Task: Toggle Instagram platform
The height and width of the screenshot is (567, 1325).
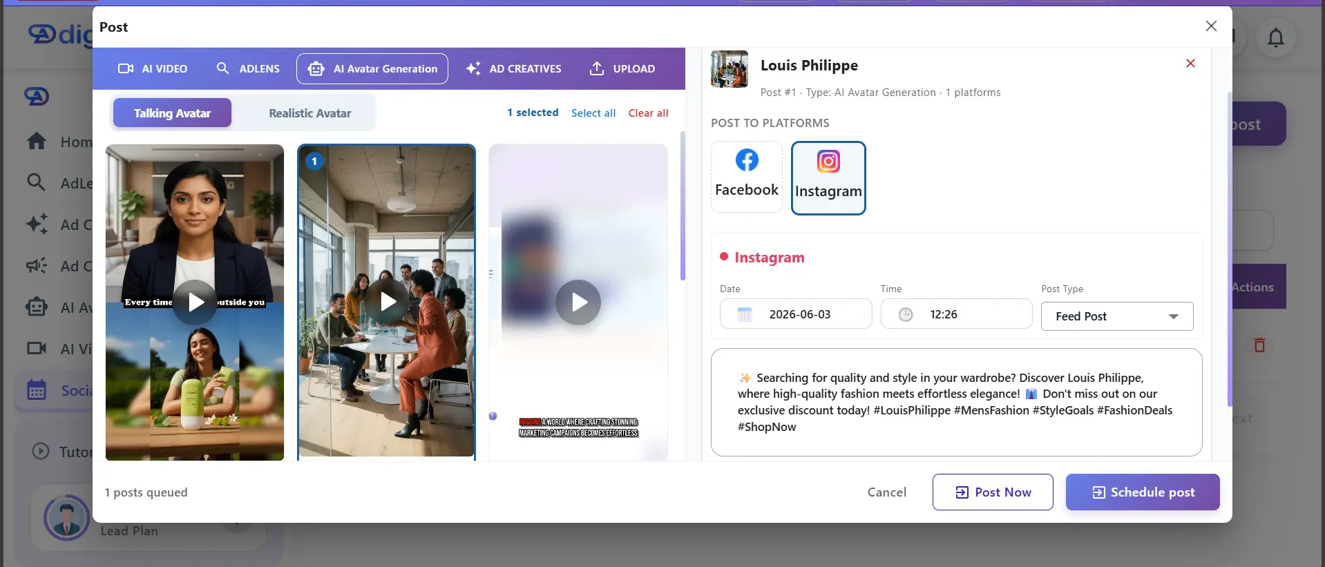Action: pos(828,178)
